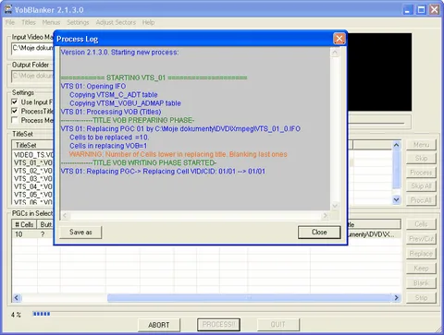The image size is (444, 335).
Task: Click Process Log scroll up arrow
Action: pos(335,53)
